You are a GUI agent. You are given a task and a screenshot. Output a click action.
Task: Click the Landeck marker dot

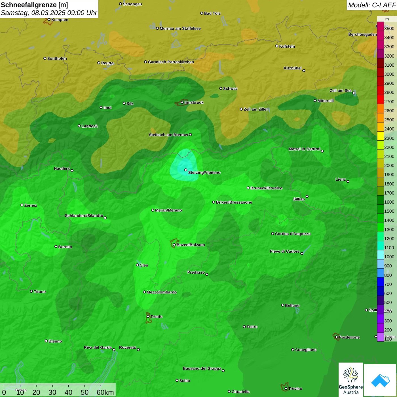(79, 126)
